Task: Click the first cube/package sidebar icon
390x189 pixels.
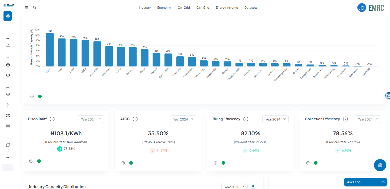Action: 8,65
